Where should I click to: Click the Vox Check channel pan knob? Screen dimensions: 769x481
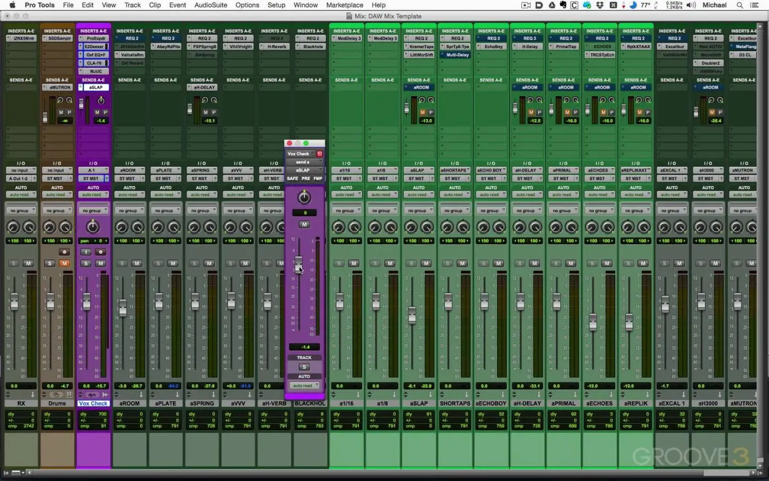93,227
